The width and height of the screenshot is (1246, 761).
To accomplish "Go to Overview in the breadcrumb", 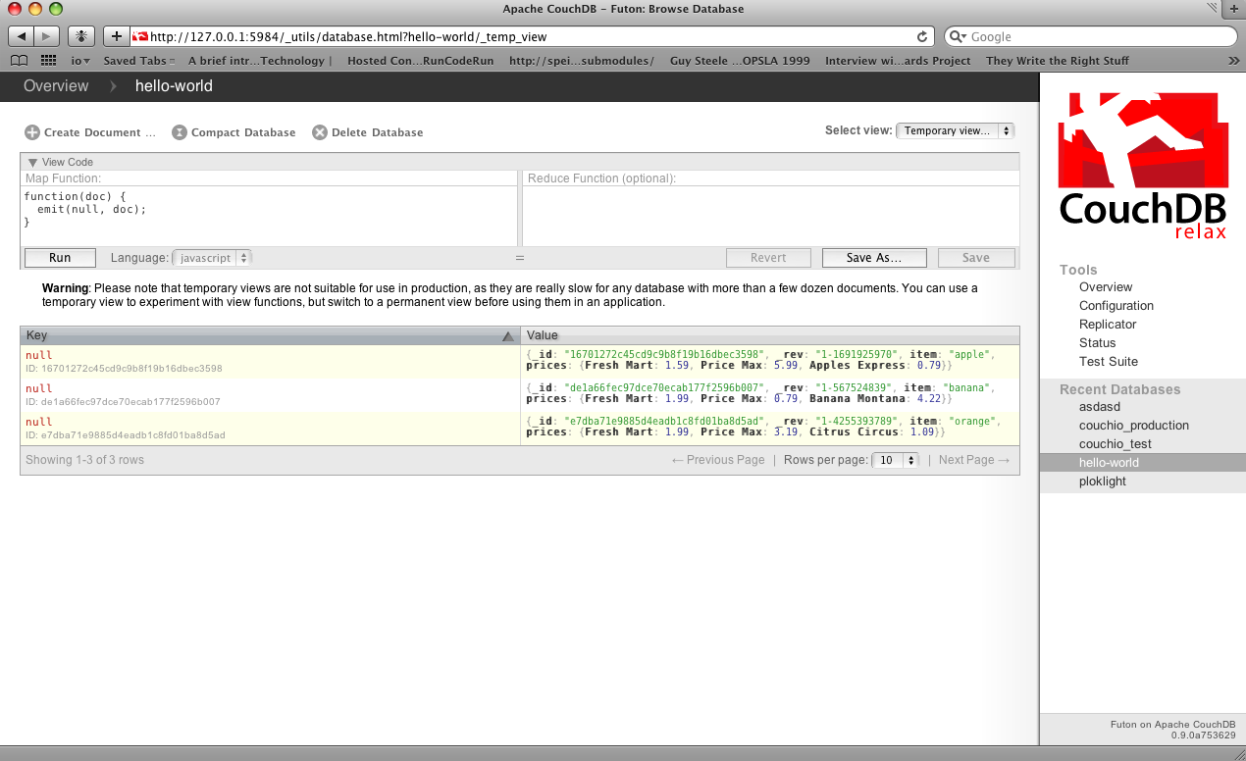I will click(x=56, y=86).
